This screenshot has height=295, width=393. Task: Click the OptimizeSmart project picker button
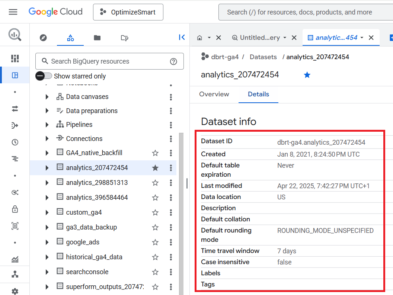(128, 12)
